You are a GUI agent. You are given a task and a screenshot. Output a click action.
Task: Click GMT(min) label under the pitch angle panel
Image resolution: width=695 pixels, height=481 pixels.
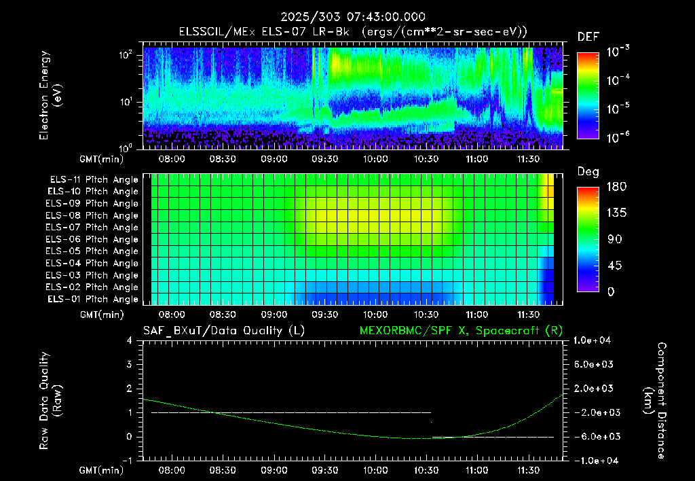[102, 315]
